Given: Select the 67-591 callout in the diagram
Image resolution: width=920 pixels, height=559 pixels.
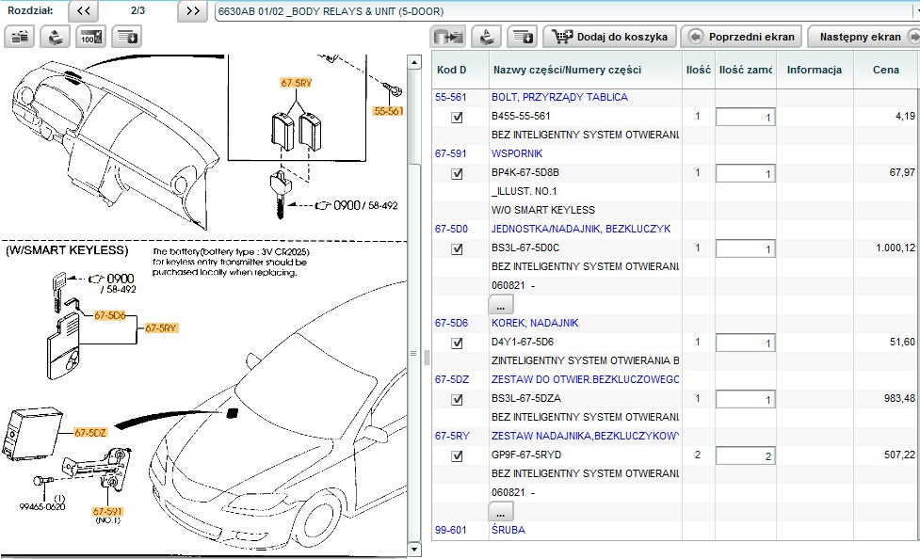Looking at the screenshot, I should point(107,512).
